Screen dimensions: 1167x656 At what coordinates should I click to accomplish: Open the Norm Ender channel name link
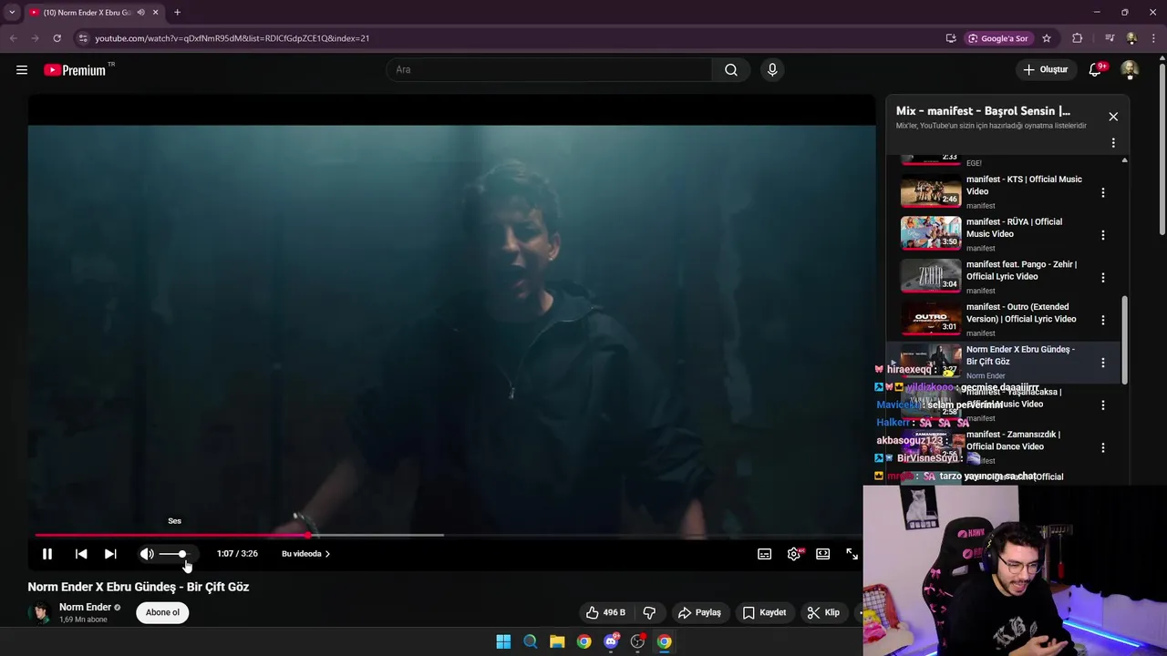pyautogui.click(x=85, y=608)
